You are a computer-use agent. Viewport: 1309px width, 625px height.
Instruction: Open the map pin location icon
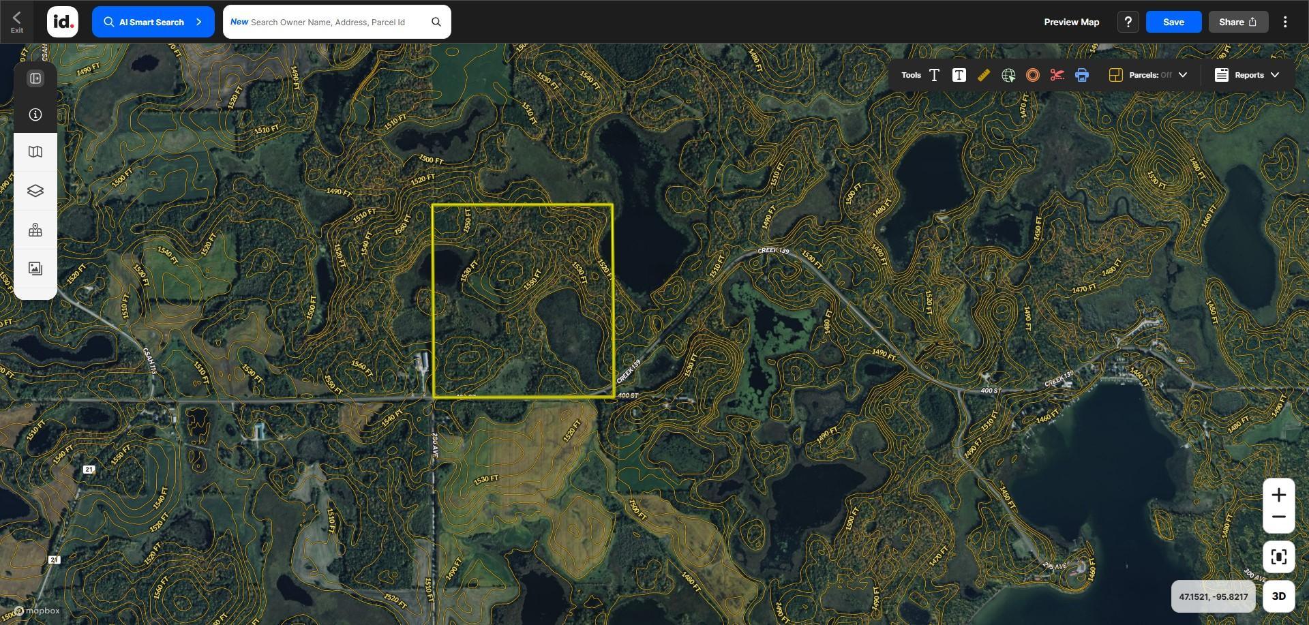point(35,230)
